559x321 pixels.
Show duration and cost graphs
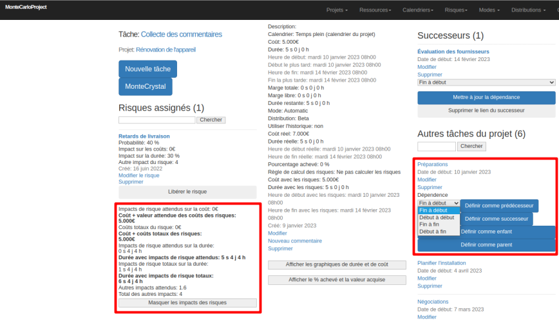point(337,265)
